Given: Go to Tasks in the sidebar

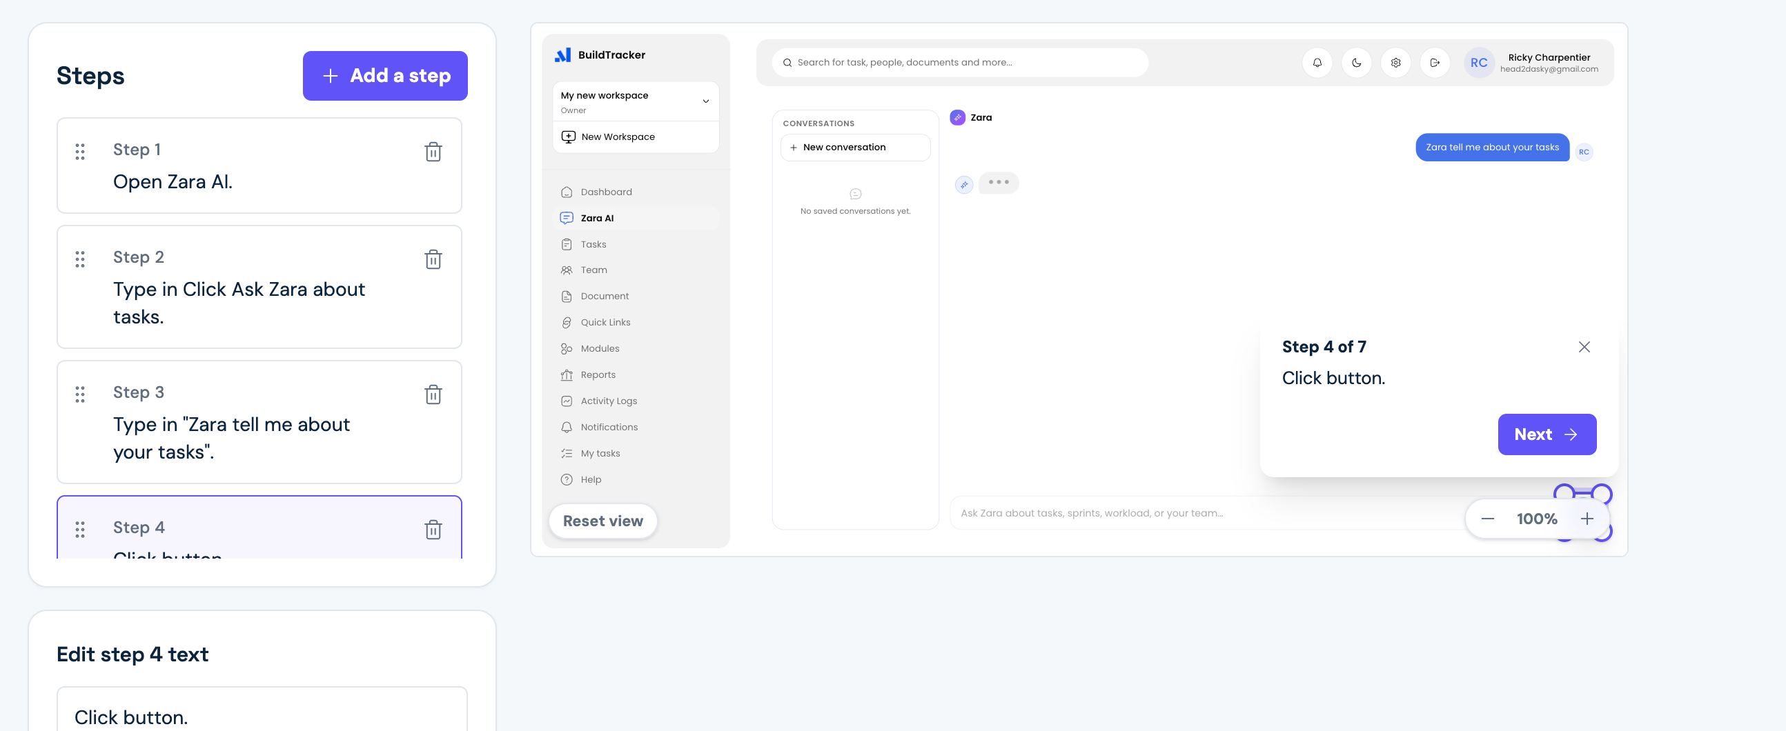Looking at the screenshot, I should pyautogui.click(x=636, y=244).
